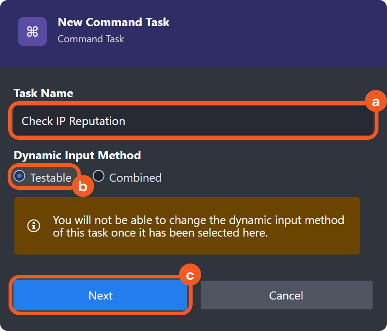Click the Task Name field label
The image size is (387, 331).
click(x=43, y=93)
